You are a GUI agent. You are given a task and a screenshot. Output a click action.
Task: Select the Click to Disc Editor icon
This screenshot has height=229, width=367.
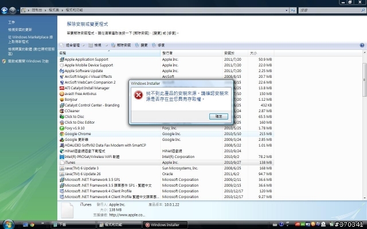(62, 123)
